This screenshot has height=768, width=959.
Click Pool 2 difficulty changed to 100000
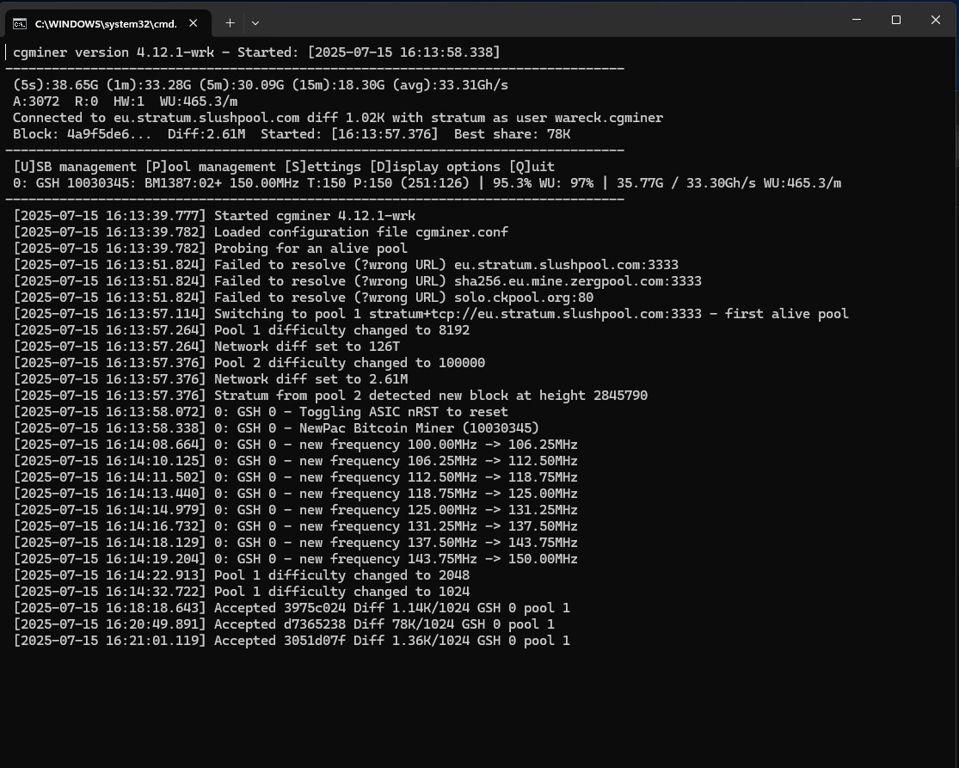[x=249, y=363]
